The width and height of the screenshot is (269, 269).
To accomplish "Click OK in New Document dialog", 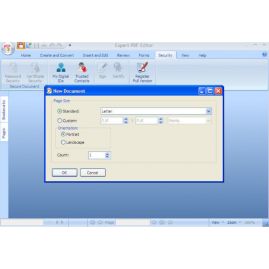I will pyautogui.click(x=64, y=173).
